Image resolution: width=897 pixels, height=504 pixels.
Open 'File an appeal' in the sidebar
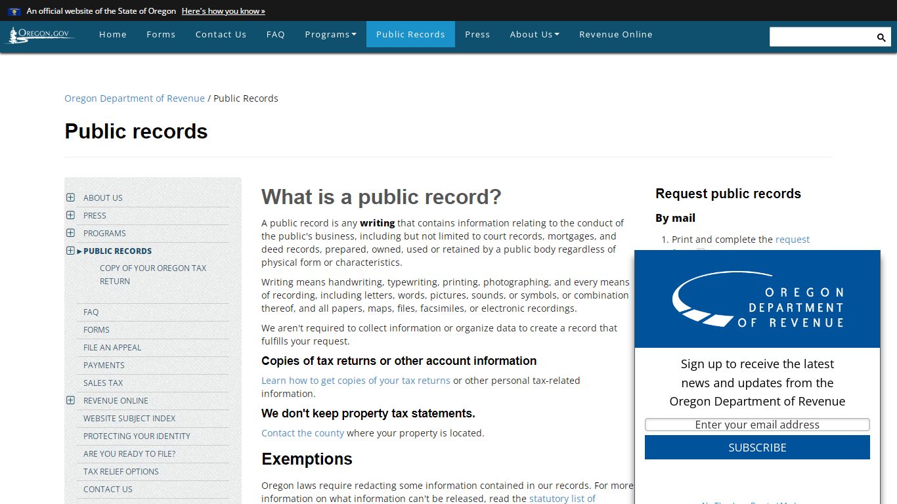point(112,348)
